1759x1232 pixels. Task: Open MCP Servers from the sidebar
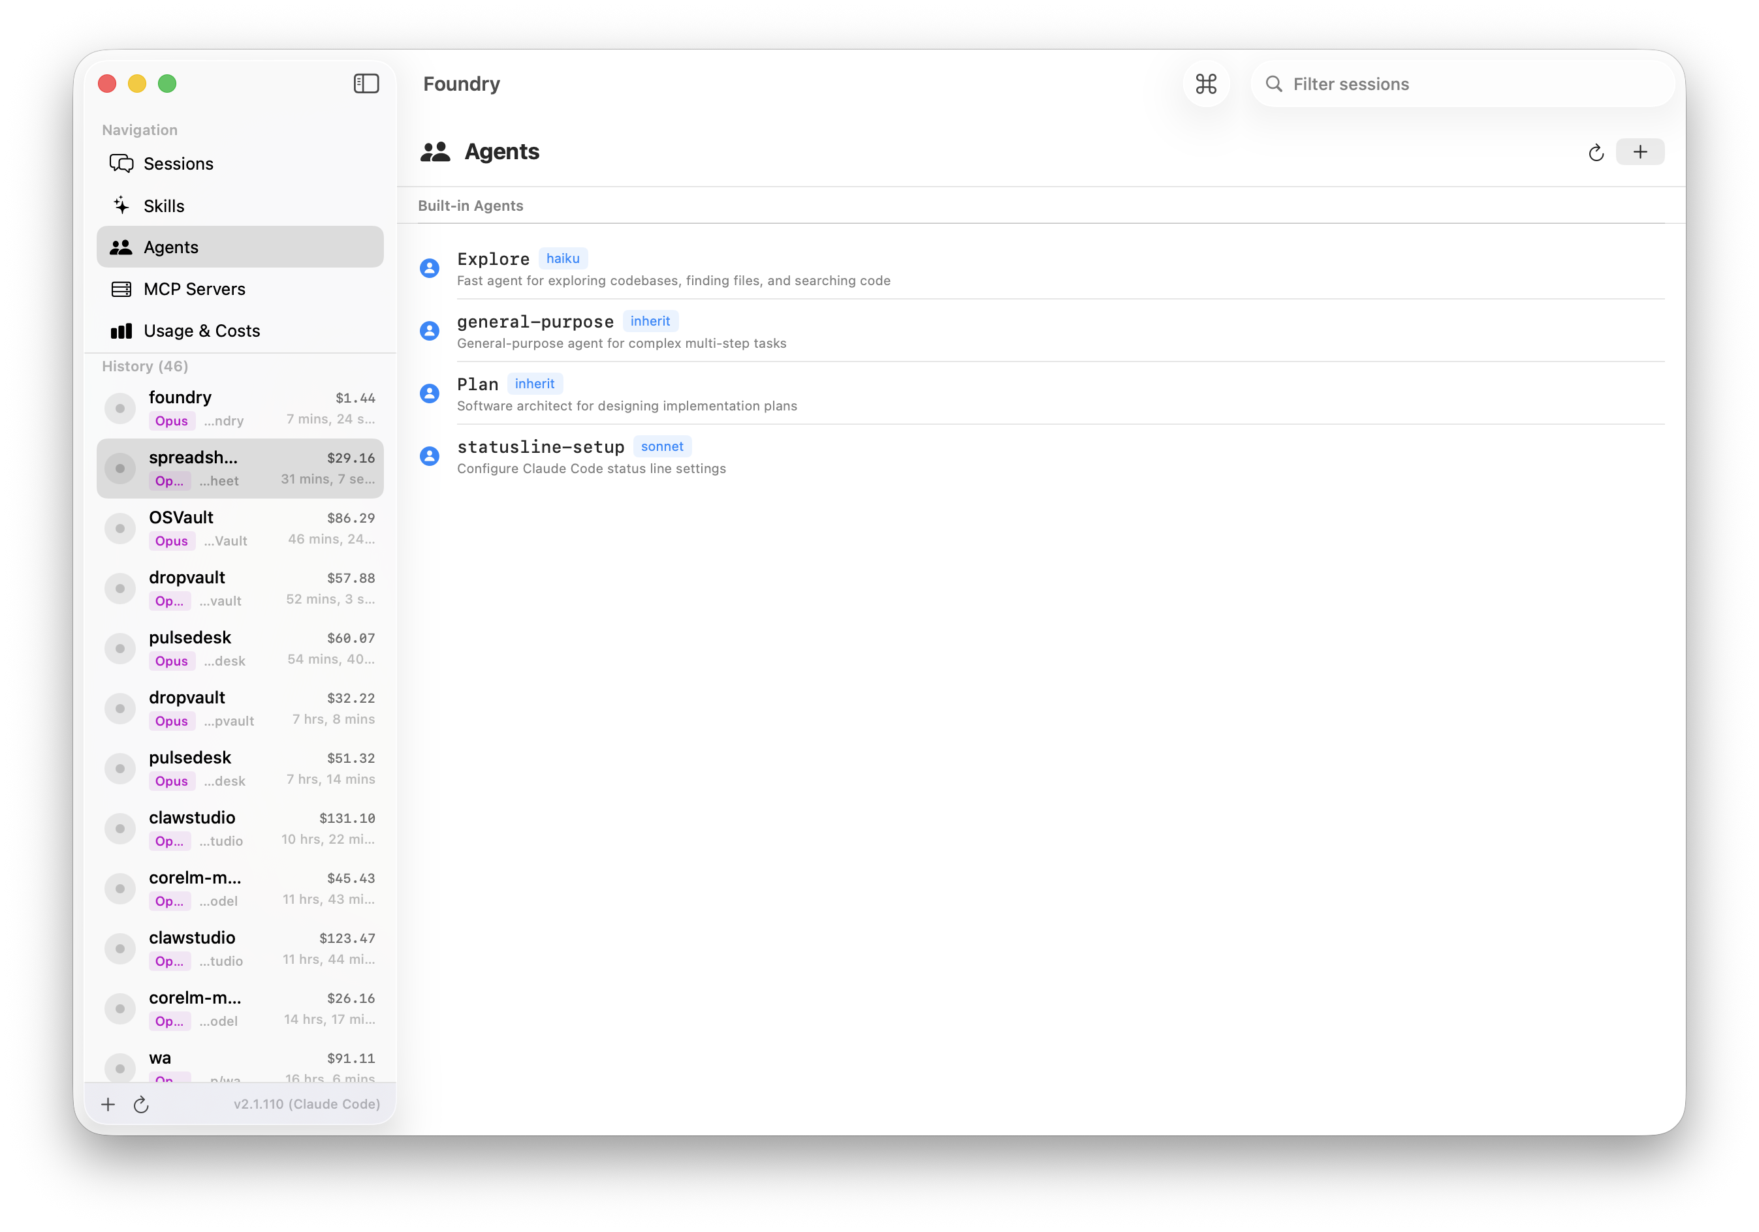click(x=194, y=288)
